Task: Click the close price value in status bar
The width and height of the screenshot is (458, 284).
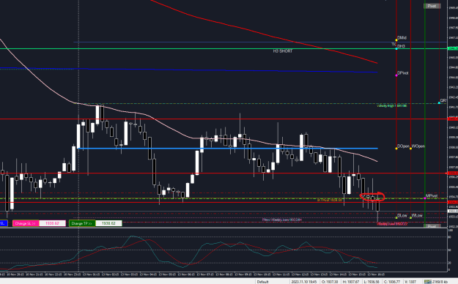Action: [x=392, y=282]
